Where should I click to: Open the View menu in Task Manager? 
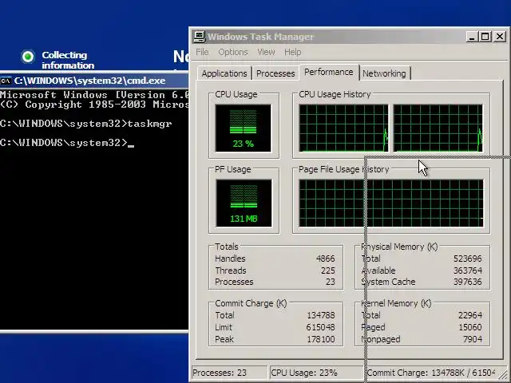pos(266,52)
